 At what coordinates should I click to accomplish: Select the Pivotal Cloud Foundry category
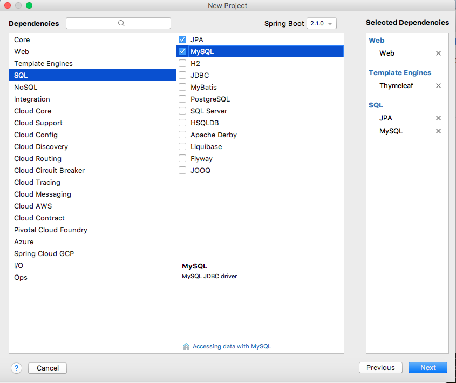(92, 230)
